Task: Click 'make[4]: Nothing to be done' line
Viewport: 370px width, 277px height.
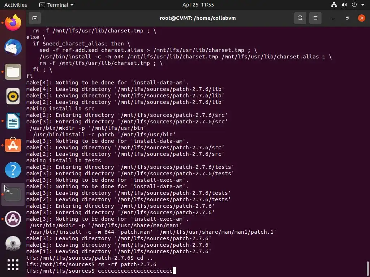Action: click(x=107, y=83)
